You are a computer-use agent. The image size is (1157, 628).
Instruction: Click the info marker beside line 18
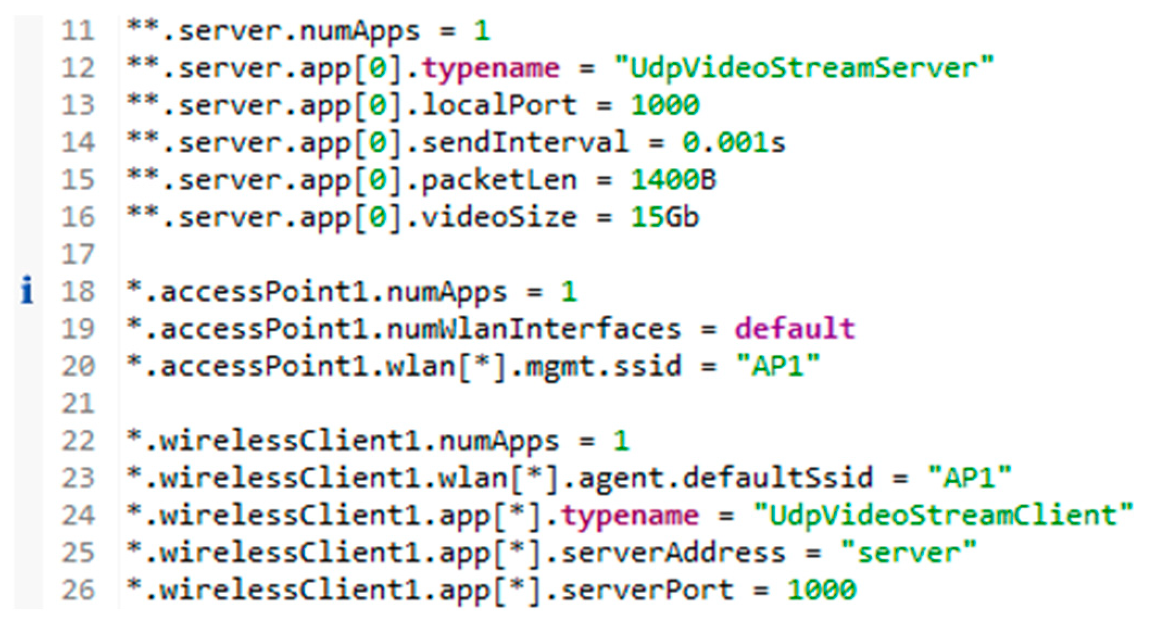[x=27, y=290]
